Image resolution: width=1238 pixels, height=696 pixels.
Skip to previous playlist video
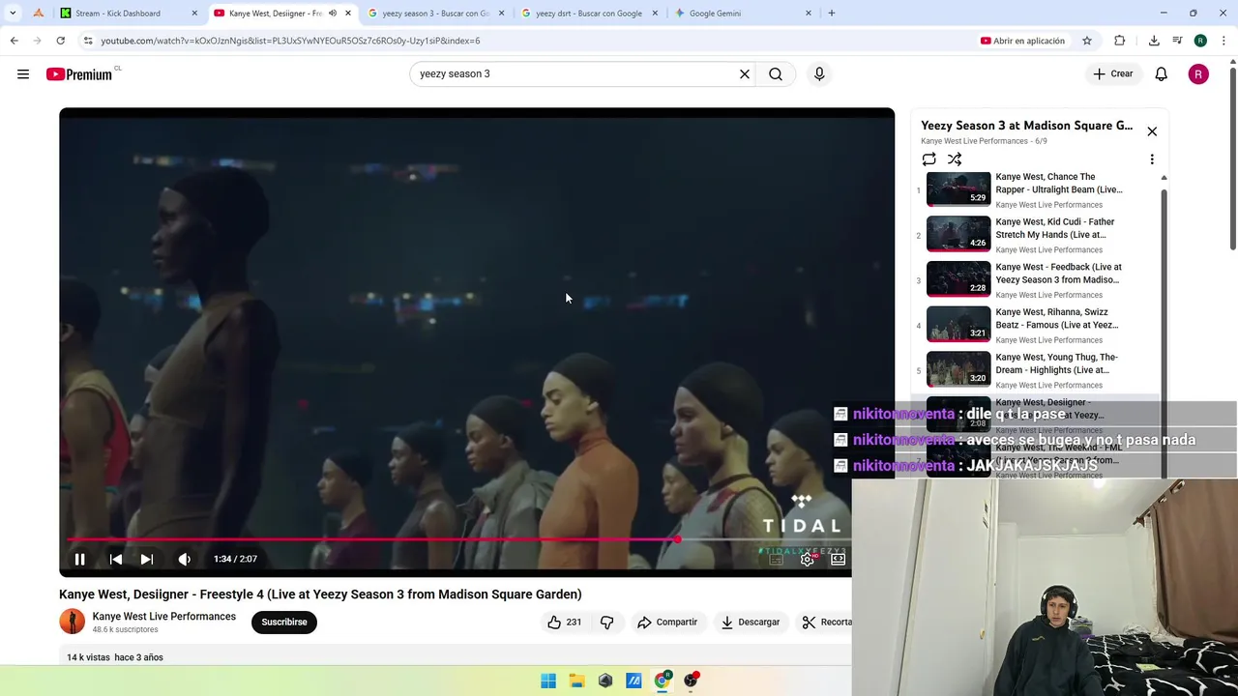tap(115, 559)
